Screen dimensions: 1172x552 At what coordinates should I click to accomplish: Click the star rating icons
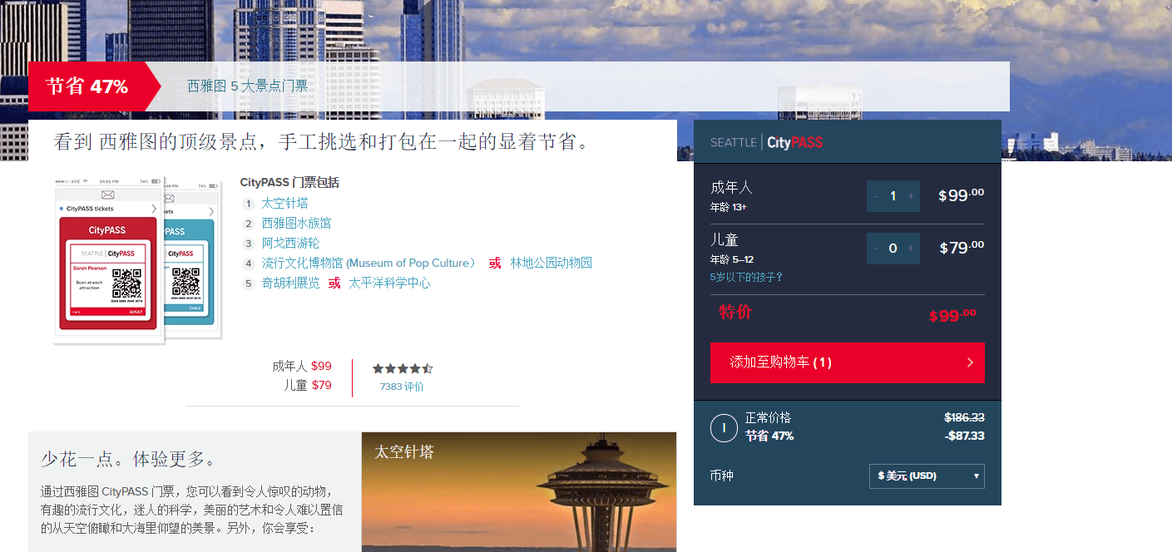[x=403, y=368]
